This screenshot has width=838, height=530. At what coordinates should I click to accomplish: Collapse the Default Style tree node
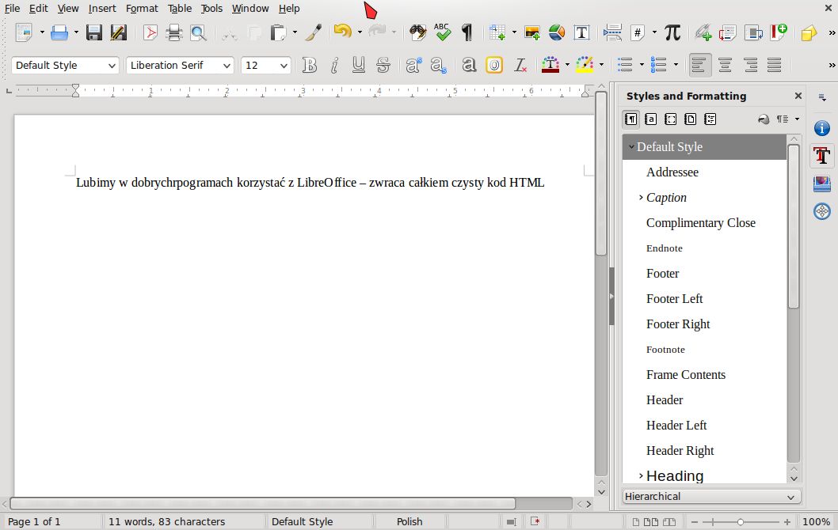pyautogui.click(x=631, y=147)
